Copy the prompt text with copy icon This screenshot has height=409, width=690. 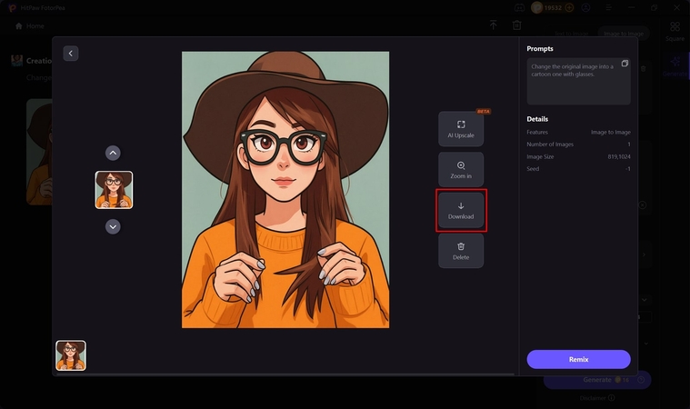click(x=625, y=64)
